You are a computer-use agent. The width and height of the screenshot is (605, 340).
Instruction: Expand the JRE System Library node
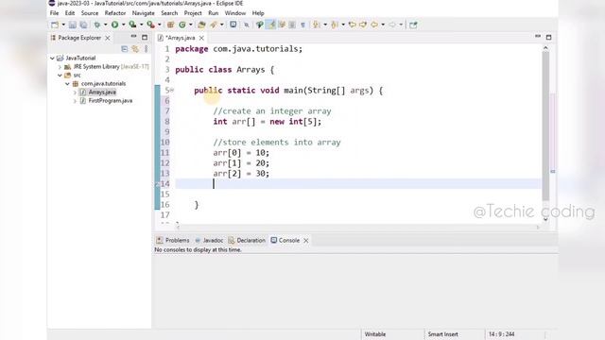click(60, 67)
